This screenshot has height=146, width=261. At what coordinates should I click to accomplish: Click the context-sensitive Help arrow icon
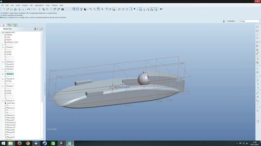[161, 9]
